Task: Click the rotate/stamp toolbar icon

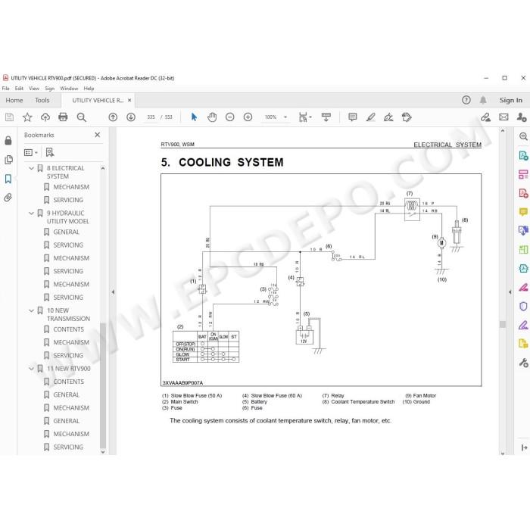Action: [407, 117]
